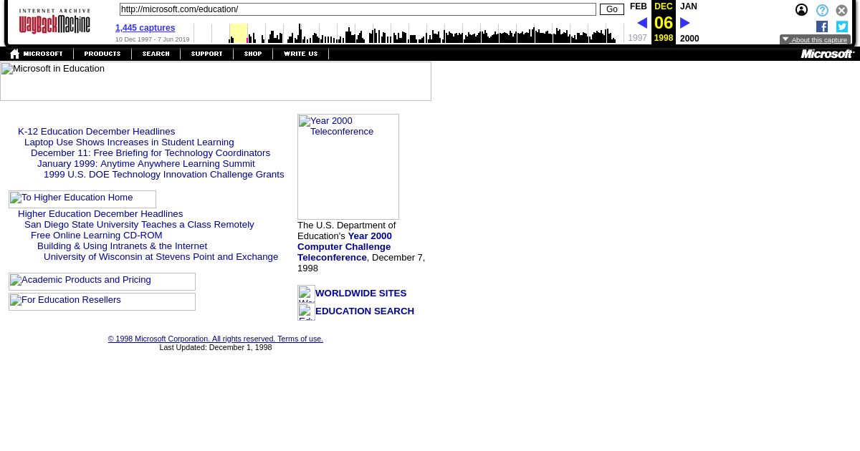
Task: Open the Support menu item
Action: pos(206,54)
